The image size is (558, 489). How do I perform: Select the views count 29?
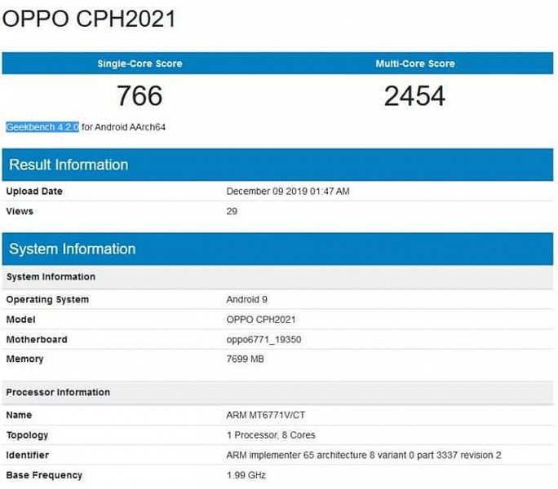pos(232,211)
